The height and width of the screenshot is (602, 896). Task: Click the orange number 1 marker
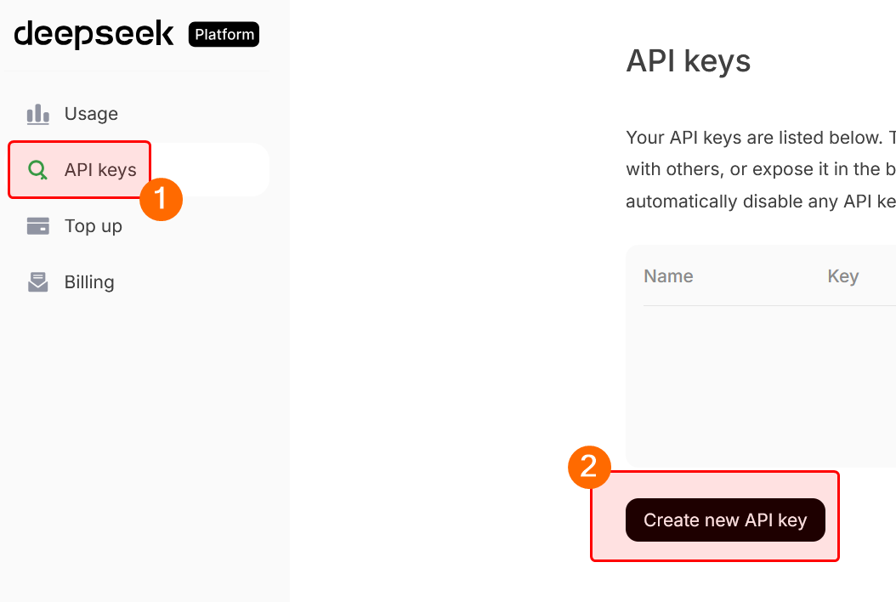(162, 199)
